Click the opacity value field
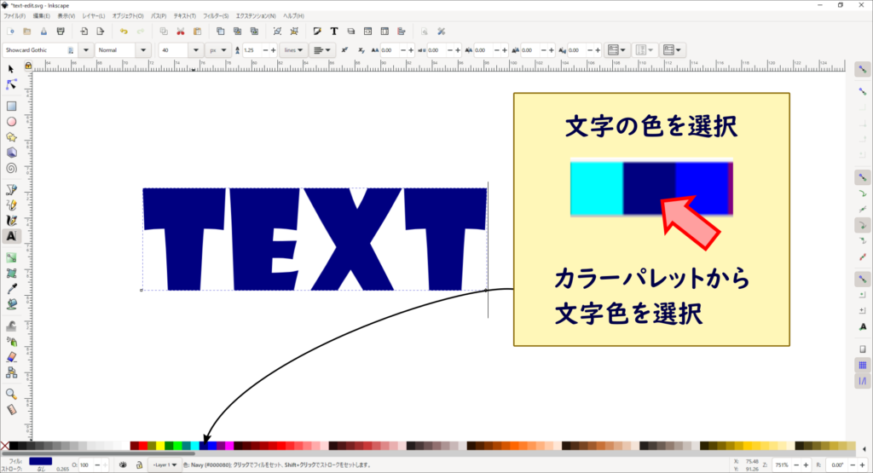Screen dimensions: 873x473 tap(86, 464)
